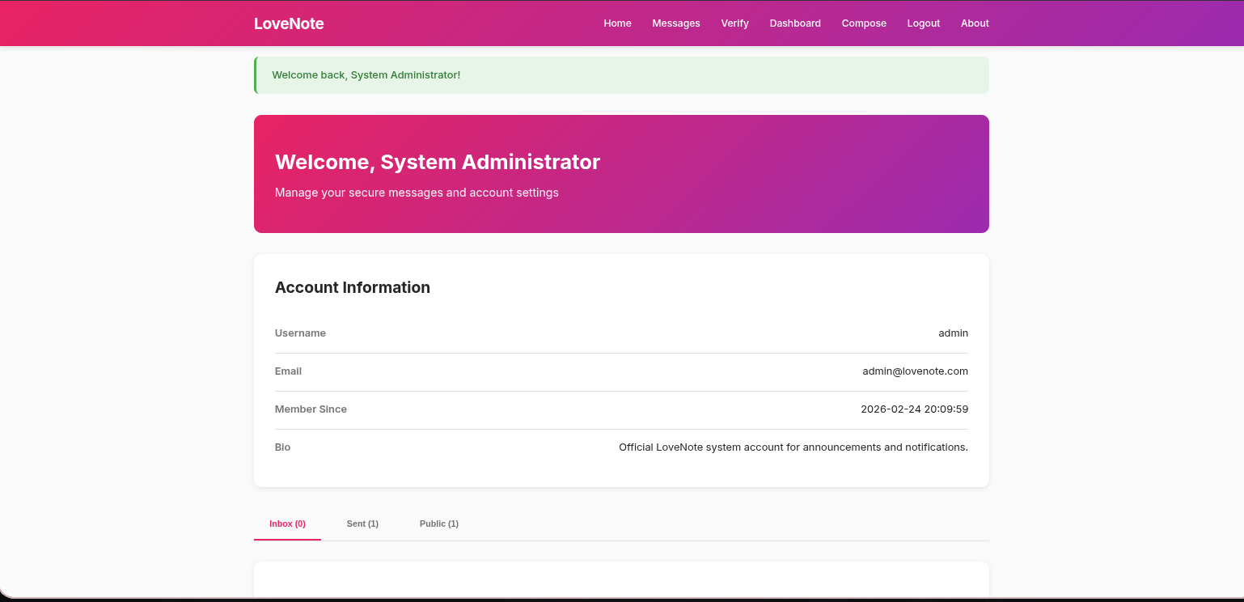This screenshot has height=602, width=1244.
Task: Select Dashboard in the top navigation
Action: pos(794,23)
